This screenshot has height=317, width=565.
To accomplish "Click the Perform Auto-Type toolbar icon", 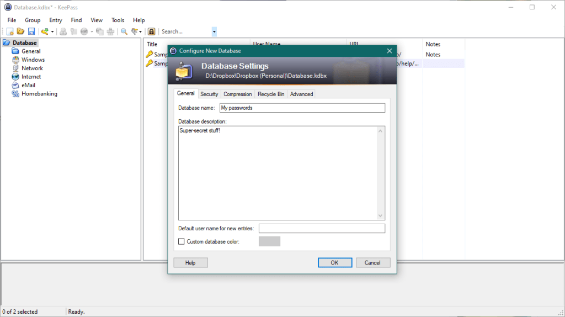I will [x=110, y=31].
